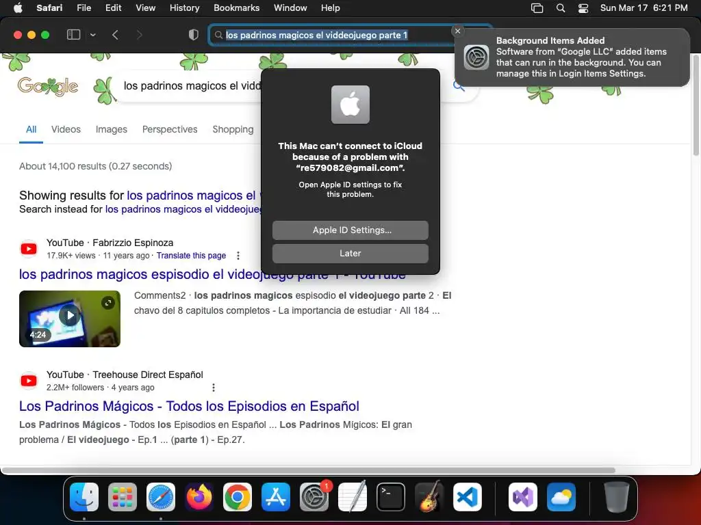Toggle the Safari sidebar icon

73,35
